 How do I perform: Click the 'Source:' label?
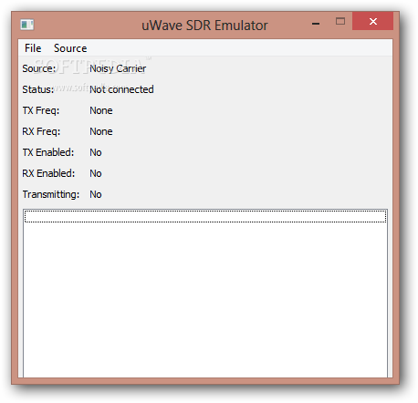(x=39, y=68)
